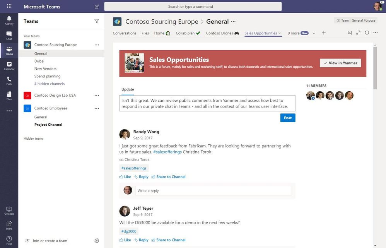Reply to Jeff Teper's post
The height and width of the screenshot is (248, 386).
point(141,240)
